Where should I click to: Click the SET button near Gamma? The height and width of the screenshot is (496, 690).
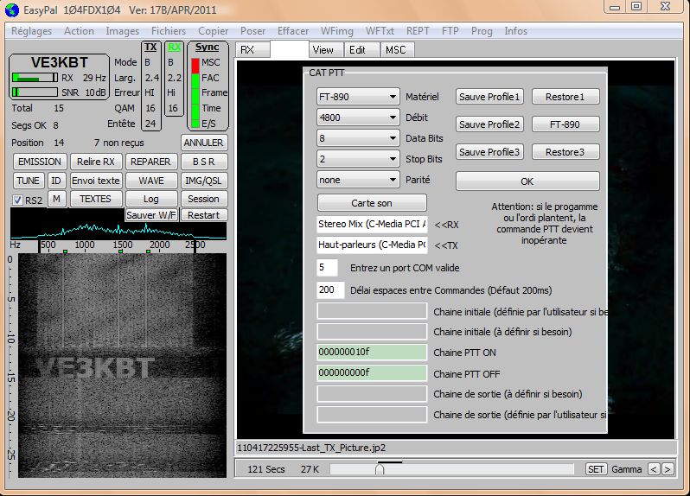tap(597, 468)
